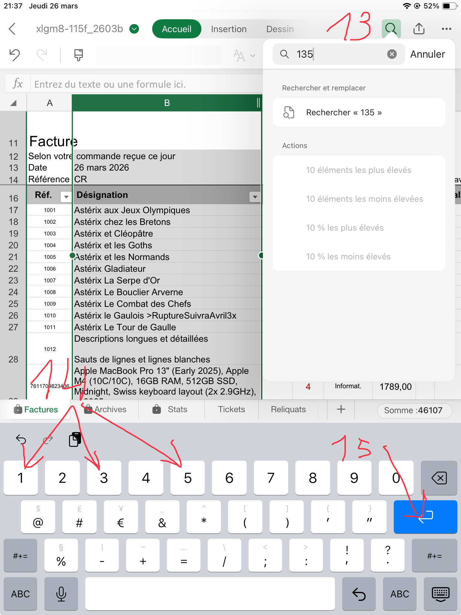This screenshot has width=461, height=615.
Task: Open the Réf. column filter dropdown
Action: [x=66, y=197]
